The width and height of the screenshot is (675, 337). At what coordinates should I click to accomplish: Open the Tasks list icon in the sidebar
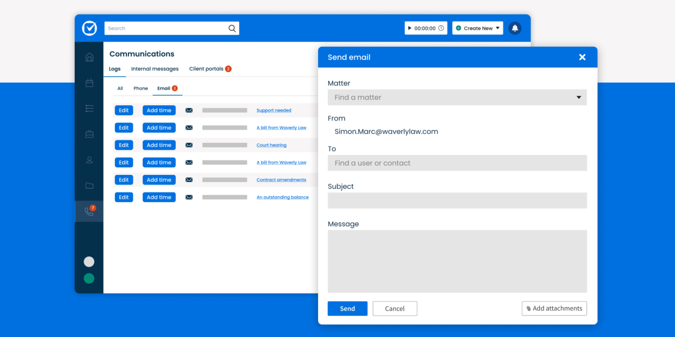click(89, 108)
